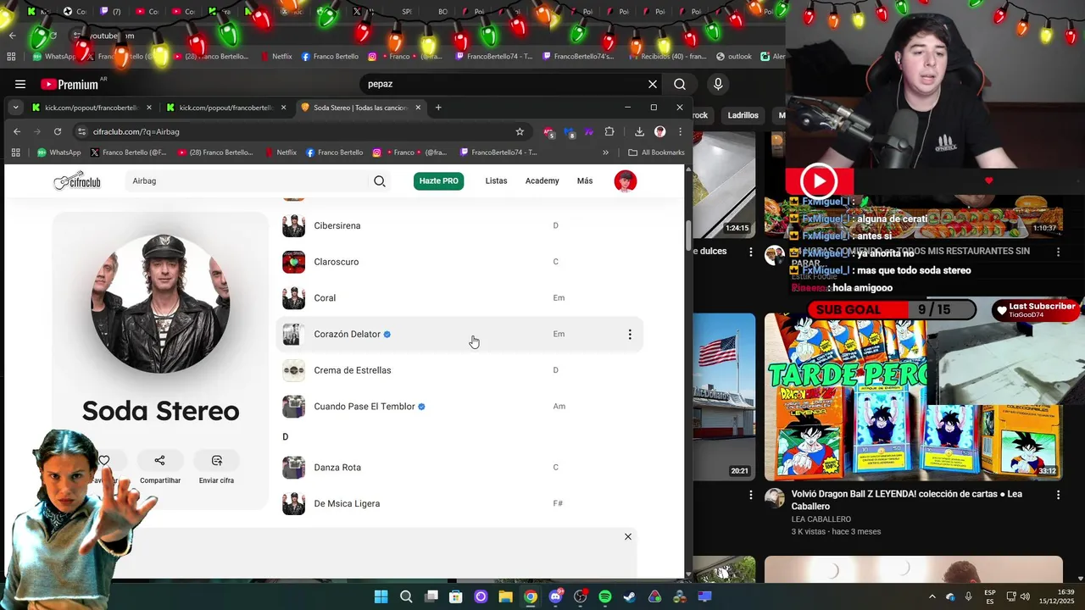Clear the YouTube search text 'pepaz'

click(x=653, y=84)
